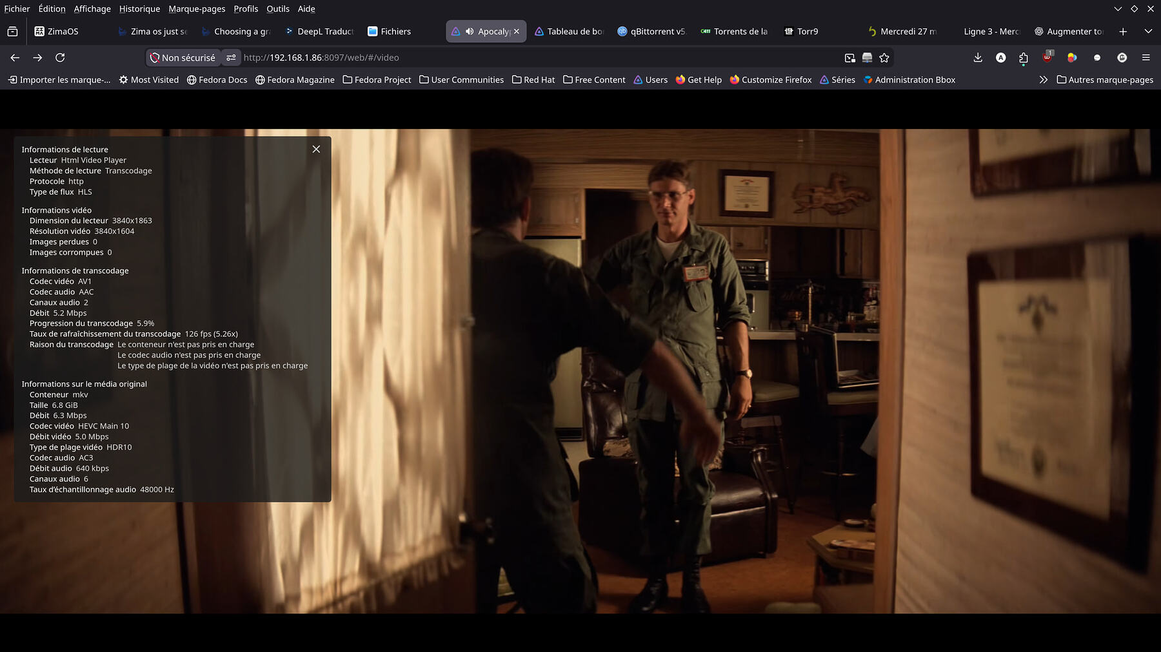The width and height of the screenshot is (1161, 652).
Task: Switch to the Mercredi 27 tab
Action: tap(902, 32)
